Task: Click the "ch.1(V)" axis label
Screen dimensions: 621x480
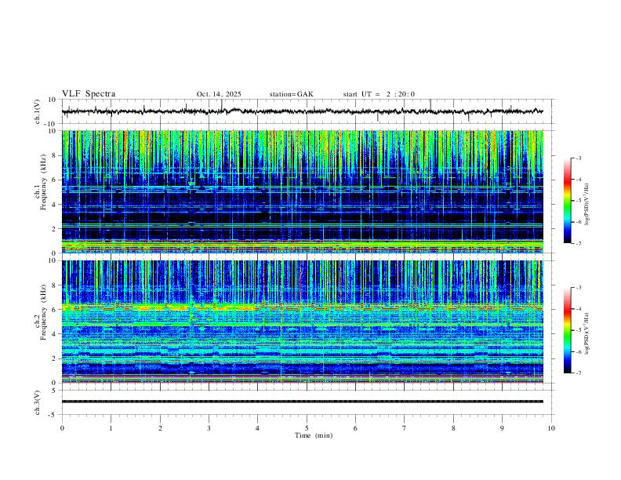Action: click(38, 111)
